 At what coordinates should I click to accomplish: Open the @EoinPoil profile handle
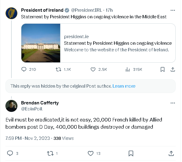32,109
